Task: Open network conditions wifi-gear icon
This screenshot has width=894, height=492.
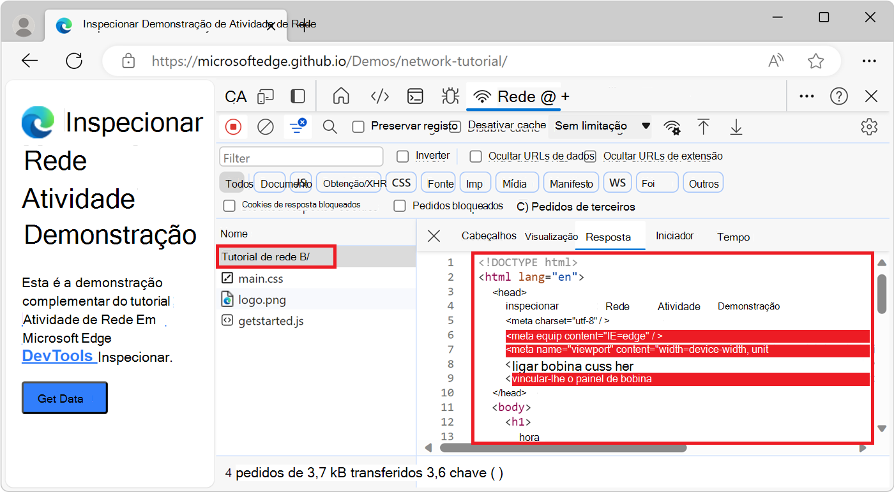Action: (x=672, y=127)
